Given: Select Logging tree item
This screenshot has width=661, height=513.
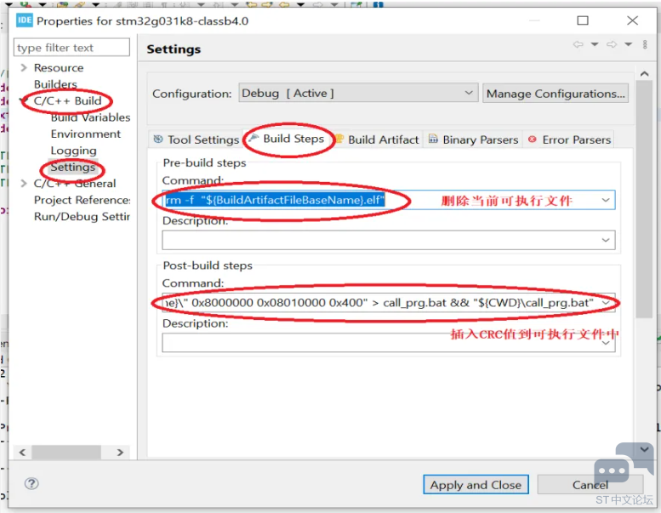Looking at the screenshot, I should pos(73,151).
